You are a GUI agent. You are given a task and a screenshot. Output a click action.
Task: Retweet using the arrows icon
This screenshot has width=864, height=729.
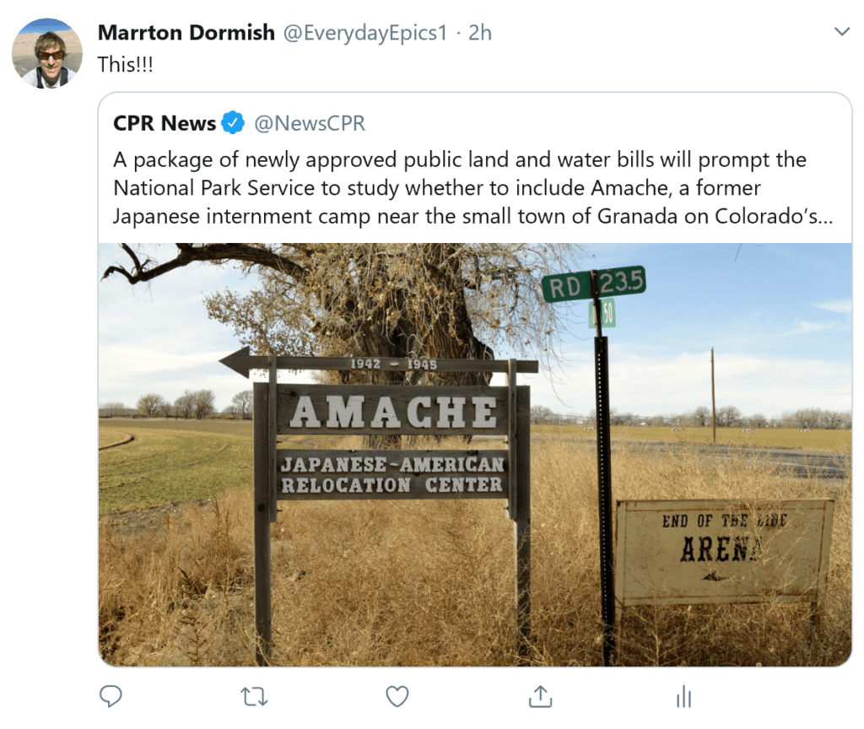tap(255, 697)
